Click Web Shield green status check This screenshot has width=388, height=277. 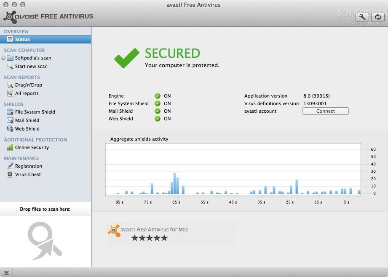click(x=158, y=119)
